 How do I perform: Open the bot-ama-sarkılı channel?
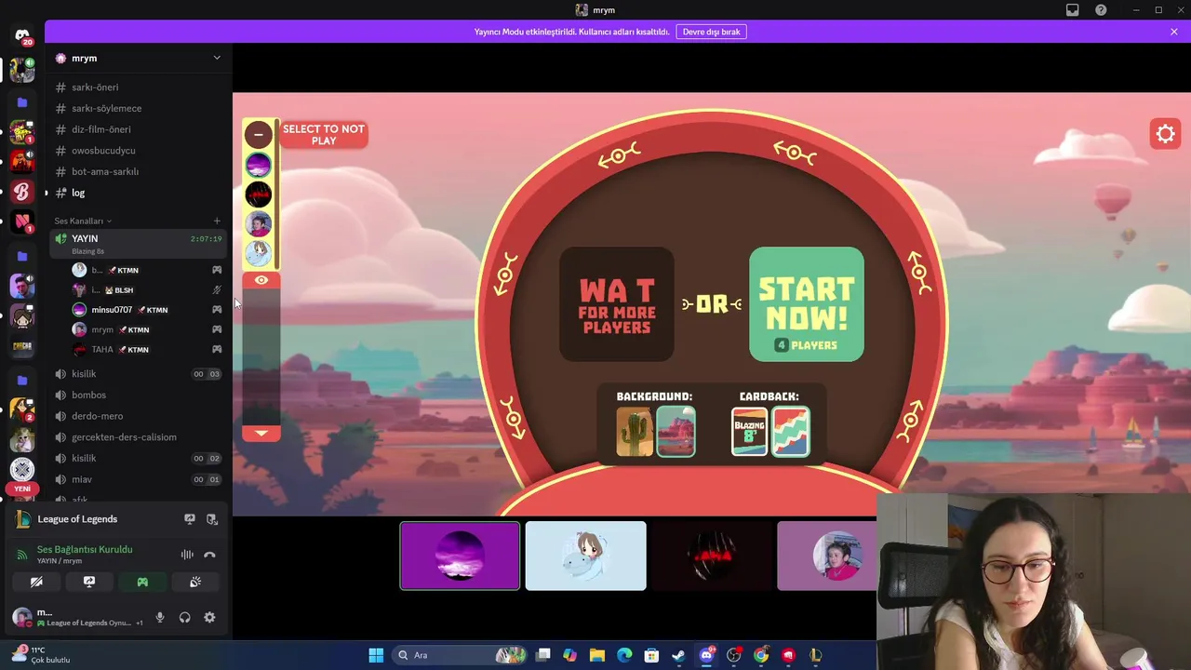(138, 171)
